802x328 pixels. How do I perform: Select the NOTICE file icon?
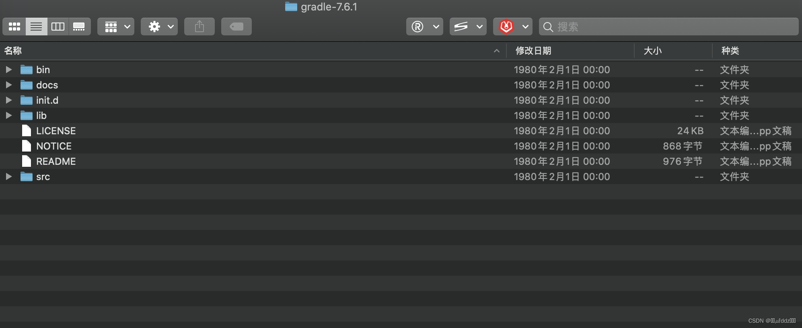click(27, 146)
